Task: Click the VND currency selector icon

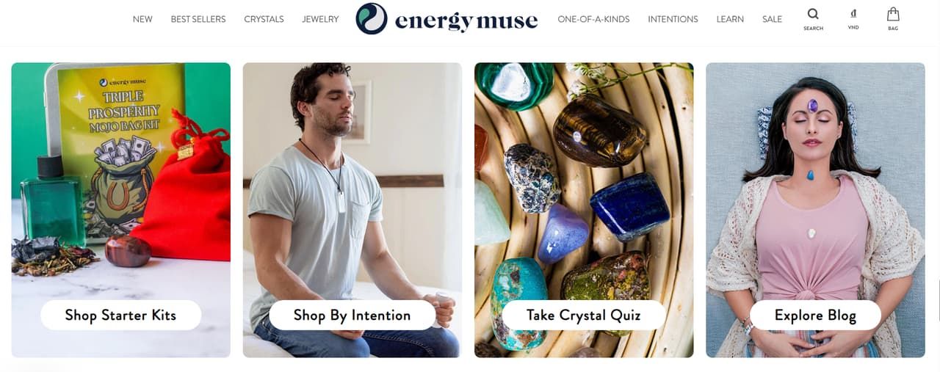Action: [x=853, y=14]
